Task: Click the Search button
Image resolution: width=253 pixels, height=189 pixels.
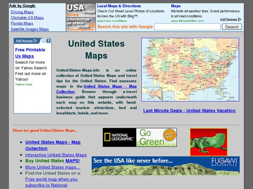Action: (232, 27)
